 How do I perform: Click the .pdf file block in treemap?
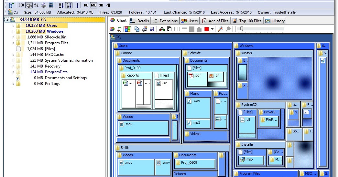[x=197, y=78]
